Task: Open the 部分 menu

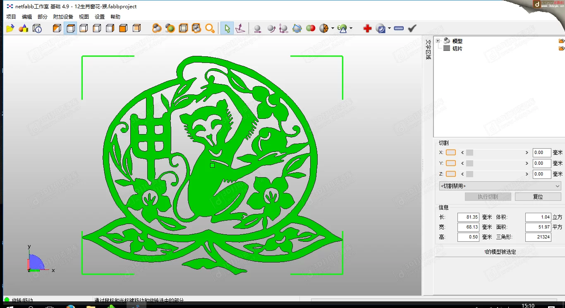Action: 43,17
